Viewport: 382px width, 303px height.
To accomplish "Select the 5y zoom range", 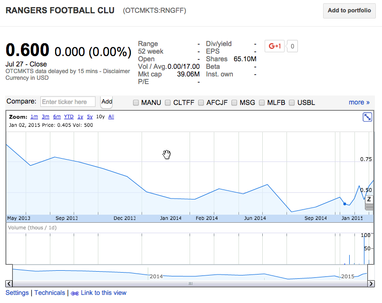I will click(90, 117).
